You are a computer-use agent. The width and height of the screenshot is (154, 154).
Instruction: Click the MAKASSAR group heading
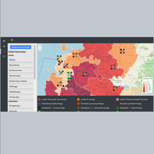(x=13, y=101)
